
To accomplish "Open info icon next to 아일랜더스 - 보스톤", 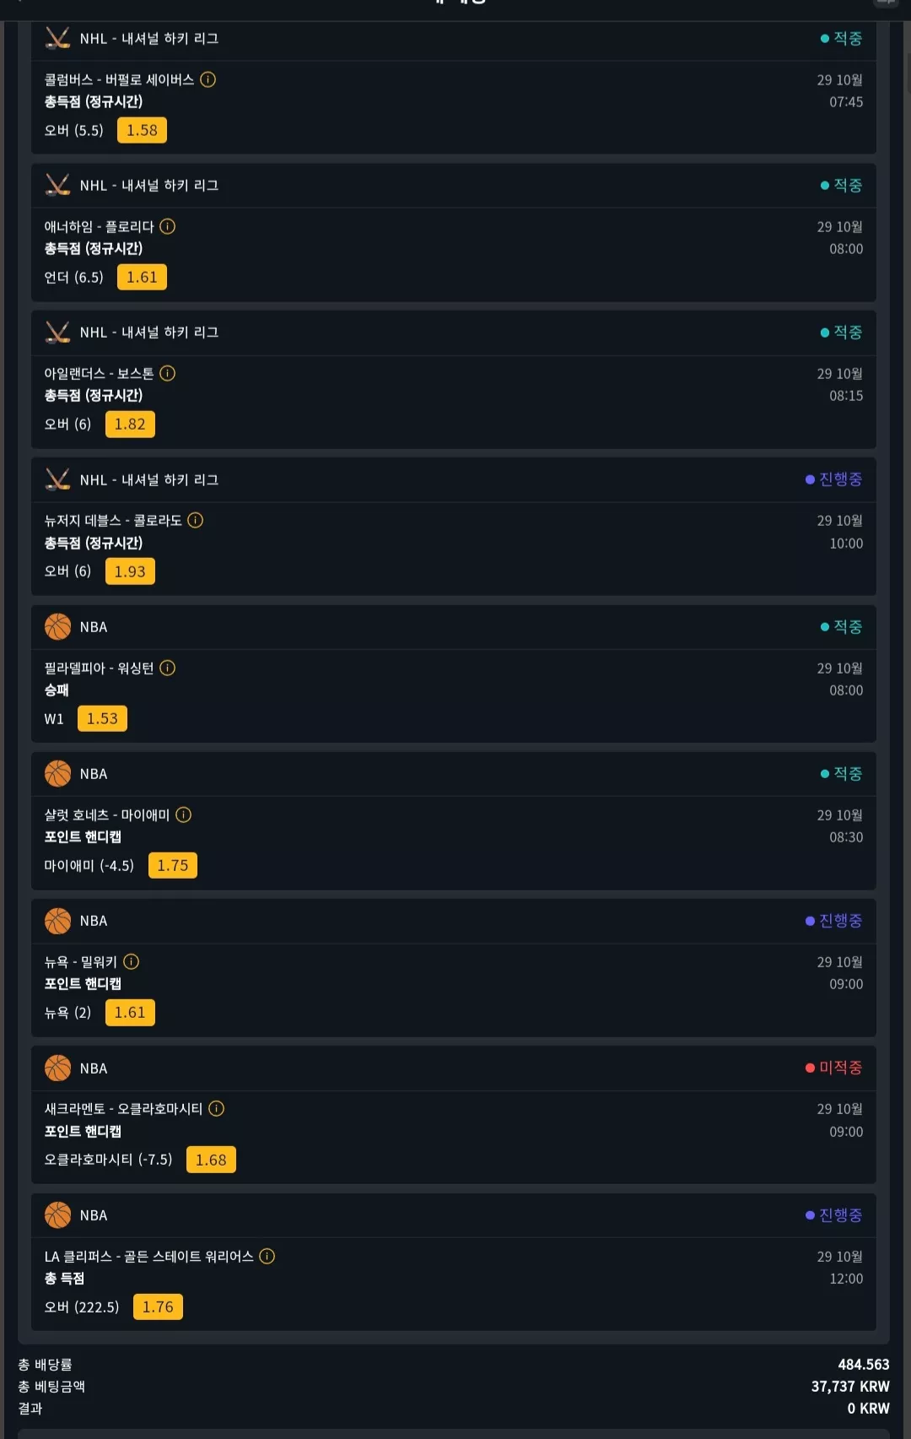I will tap(168, 373).
